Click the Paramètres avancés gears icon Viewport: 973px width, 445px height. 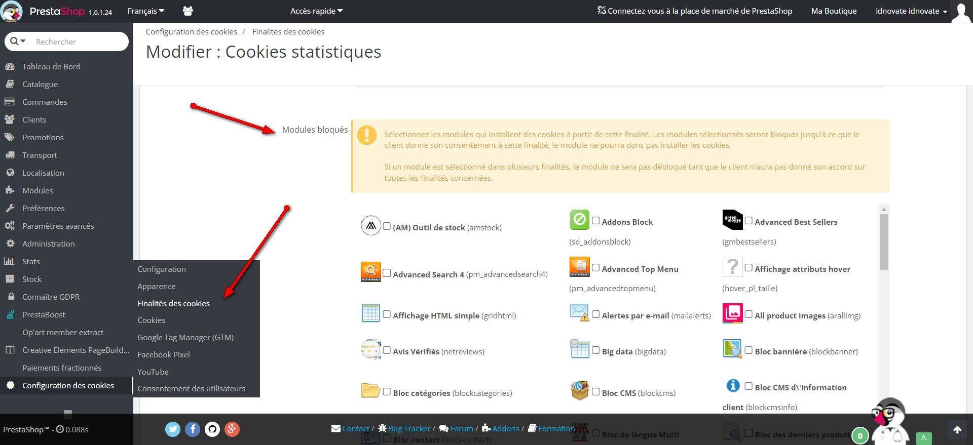(x=10, y=226)
